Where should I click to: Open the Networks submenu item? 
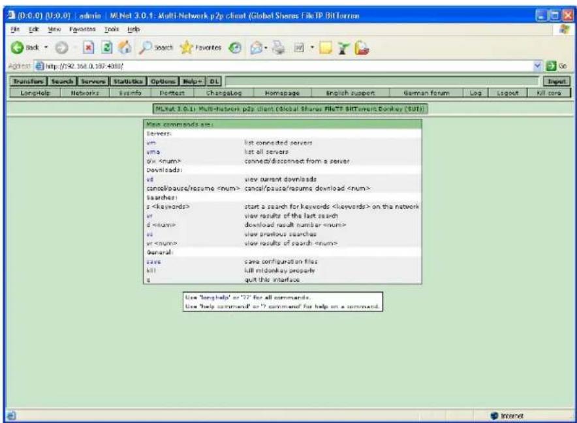(85, 93)
